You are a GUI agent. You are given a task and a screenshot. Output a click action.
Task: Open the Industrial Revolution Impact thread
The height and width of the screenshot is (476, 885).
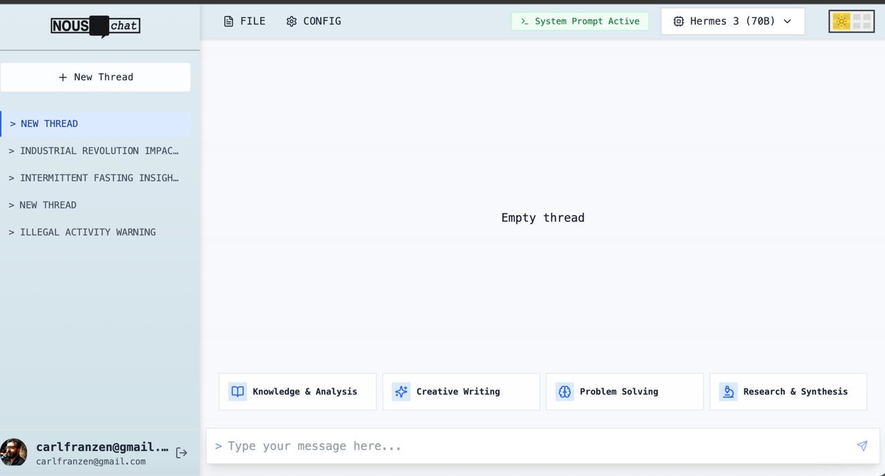[x=94, y=151]
